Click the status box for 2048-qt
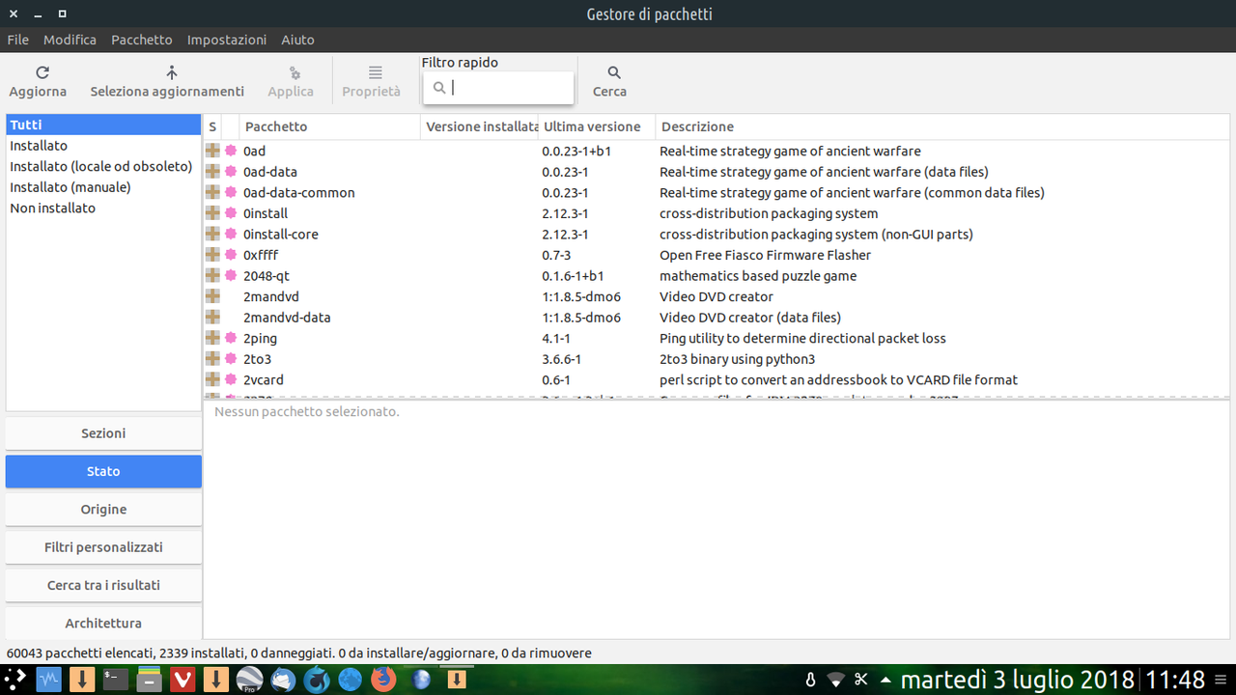 [212, 275]
